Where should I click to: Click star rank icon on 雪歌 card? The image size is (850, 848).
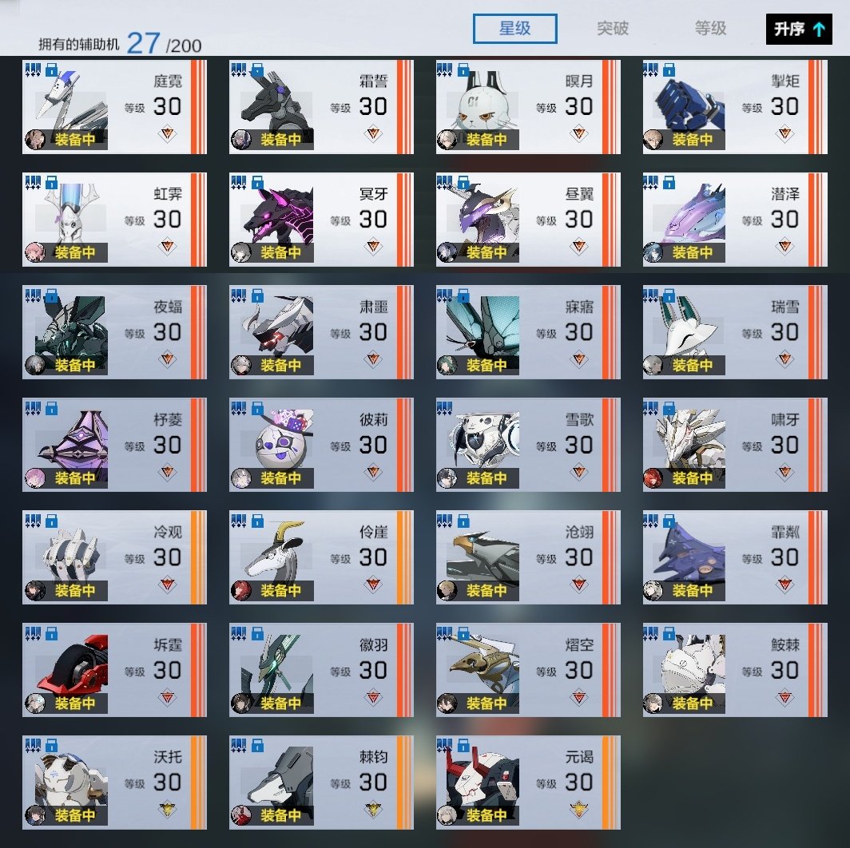(x=444, y=408)
